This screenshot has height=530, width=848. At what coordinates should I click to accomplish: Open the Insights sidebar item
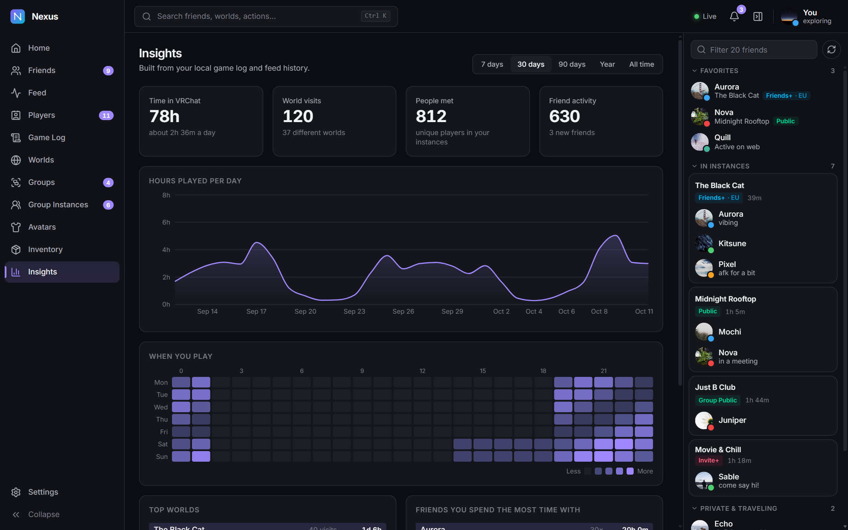pyautogui.click(x=62, y=272)
